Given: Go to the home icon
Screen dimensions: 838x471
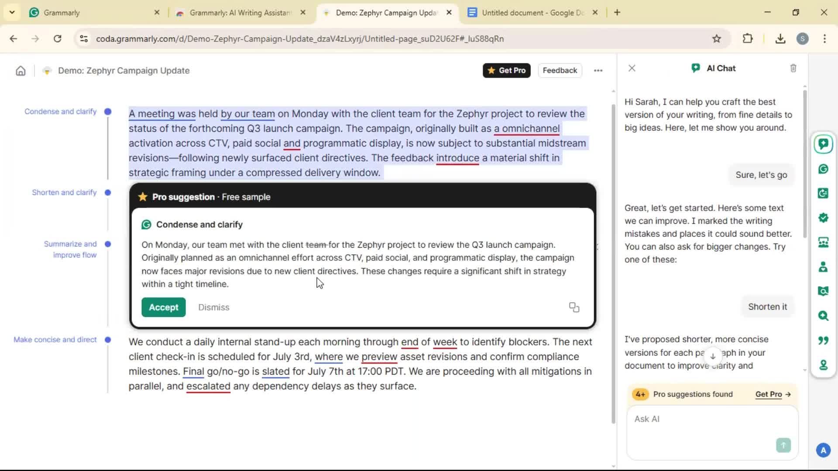Looking at the screenshot, I should tap(21, 71).
